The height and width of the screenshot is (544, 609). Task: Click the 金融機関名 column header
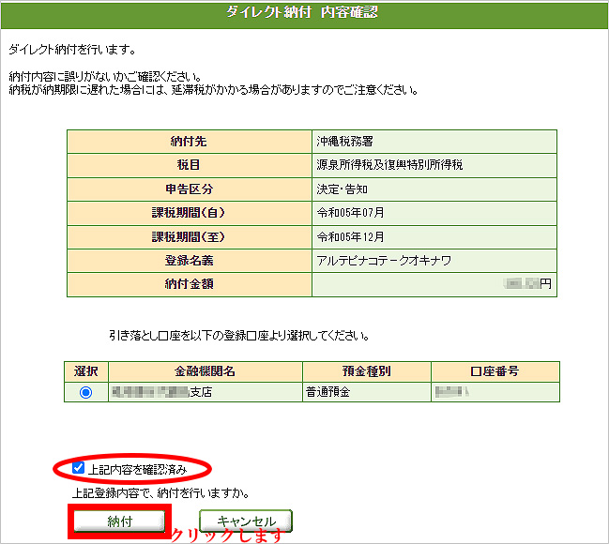(206, 371)
